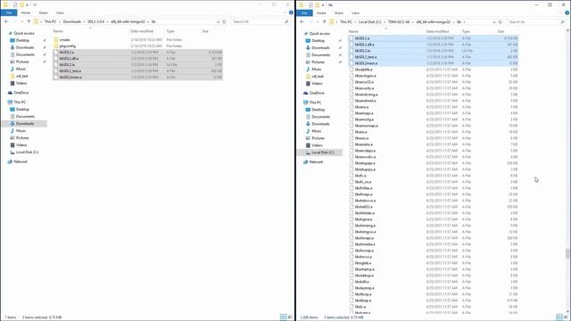571x321 pixels.
Task: Open Music under Quick access in TDM-GCC-64 window
Action: tap(313, 70)
